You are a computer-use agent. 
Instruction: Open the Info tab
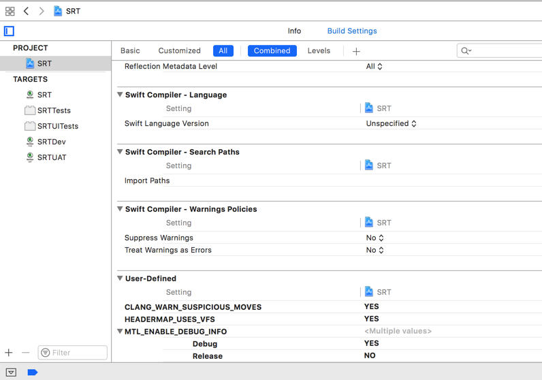coord(294,31)
